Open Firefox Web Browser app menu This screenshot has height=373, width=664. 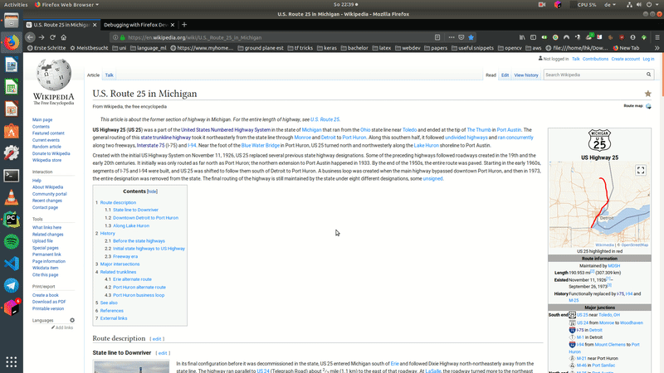67,5
